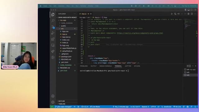Click the New Terminal plus icon
The image size is (199, 112).
click(187, 66)
